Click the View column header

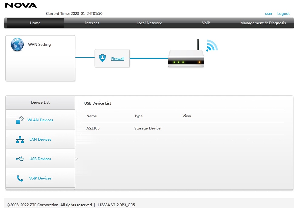pos(187,116)
